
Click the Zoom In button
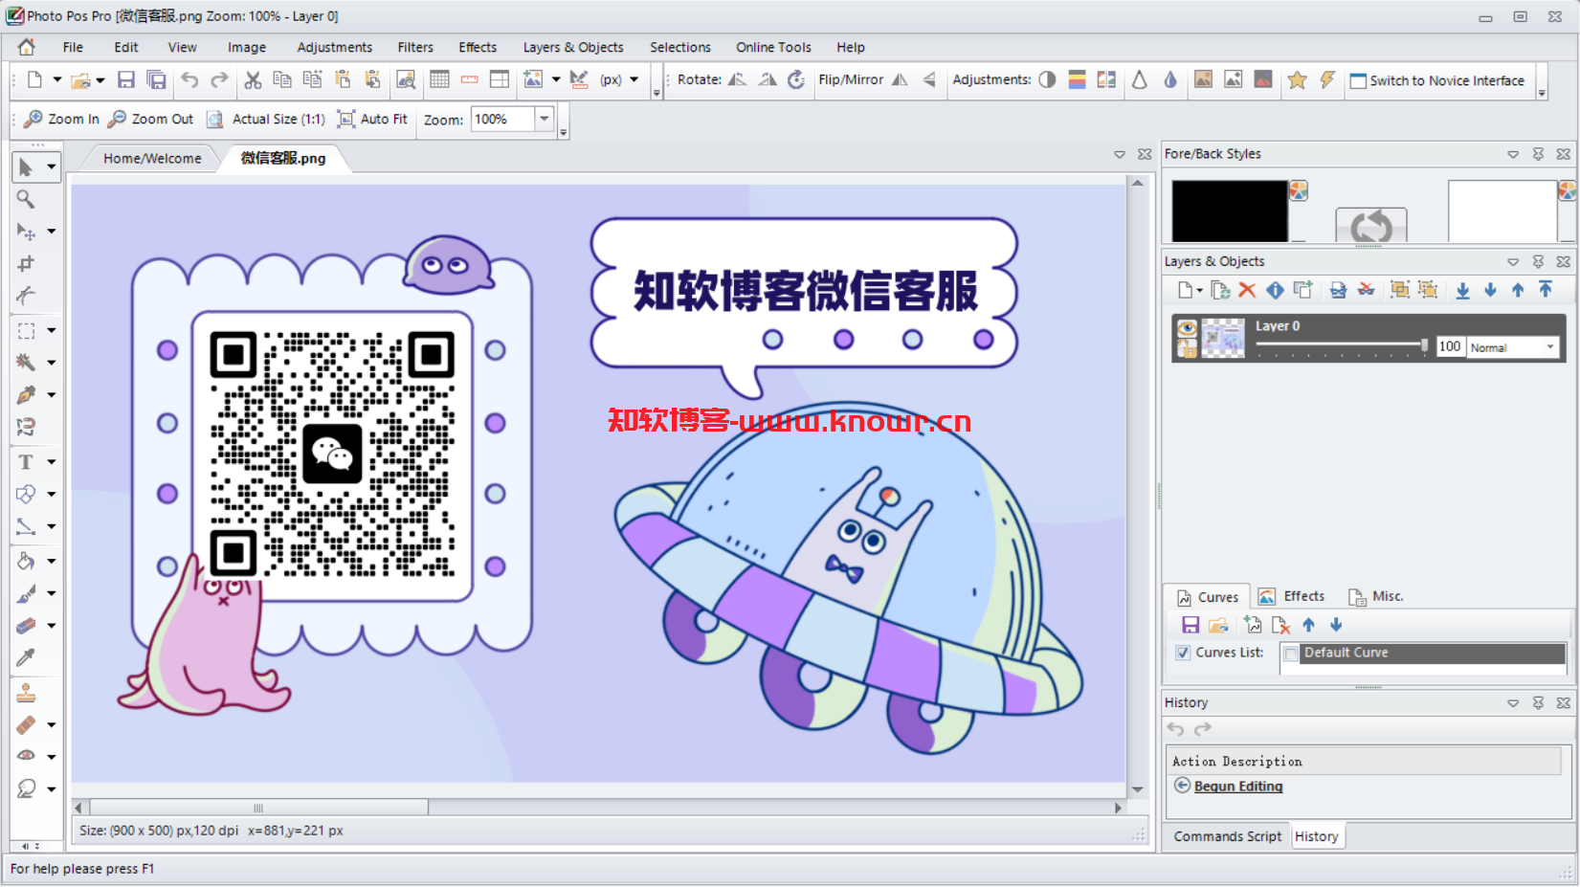click(x=61, y=119)
